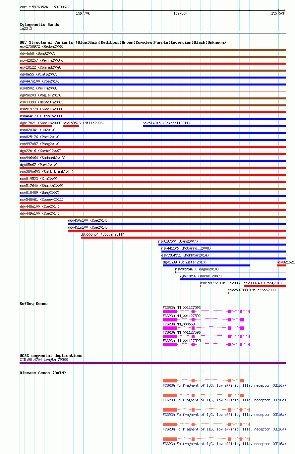Click variant label dgv5e203 (Vogler2010)
Screen dimensions: 295x454
click(x=41, y=95)
